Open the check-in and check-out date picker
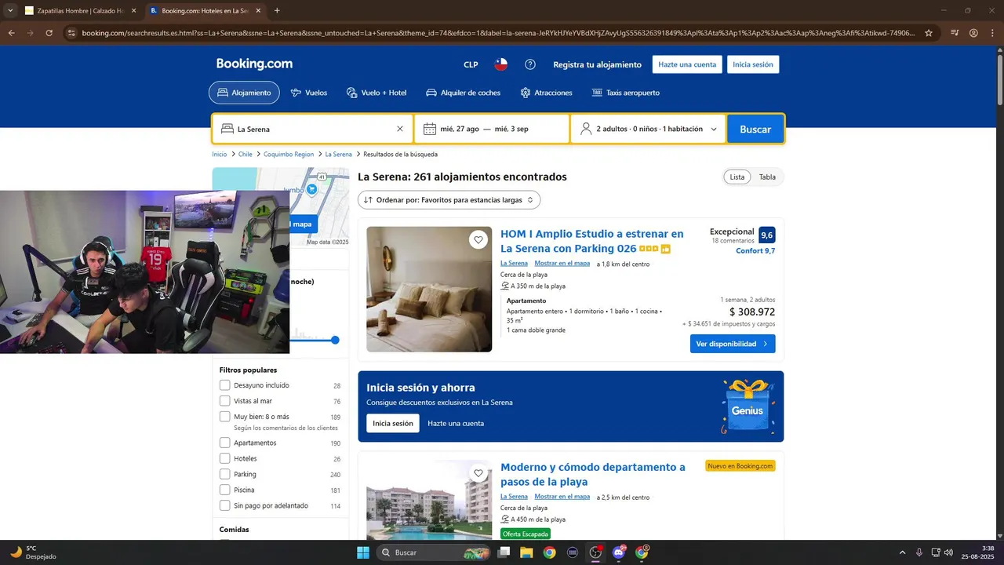Image resolution: width=1004 pixels, height=565 pixels. pyautogui.click(x=492, y=129)
